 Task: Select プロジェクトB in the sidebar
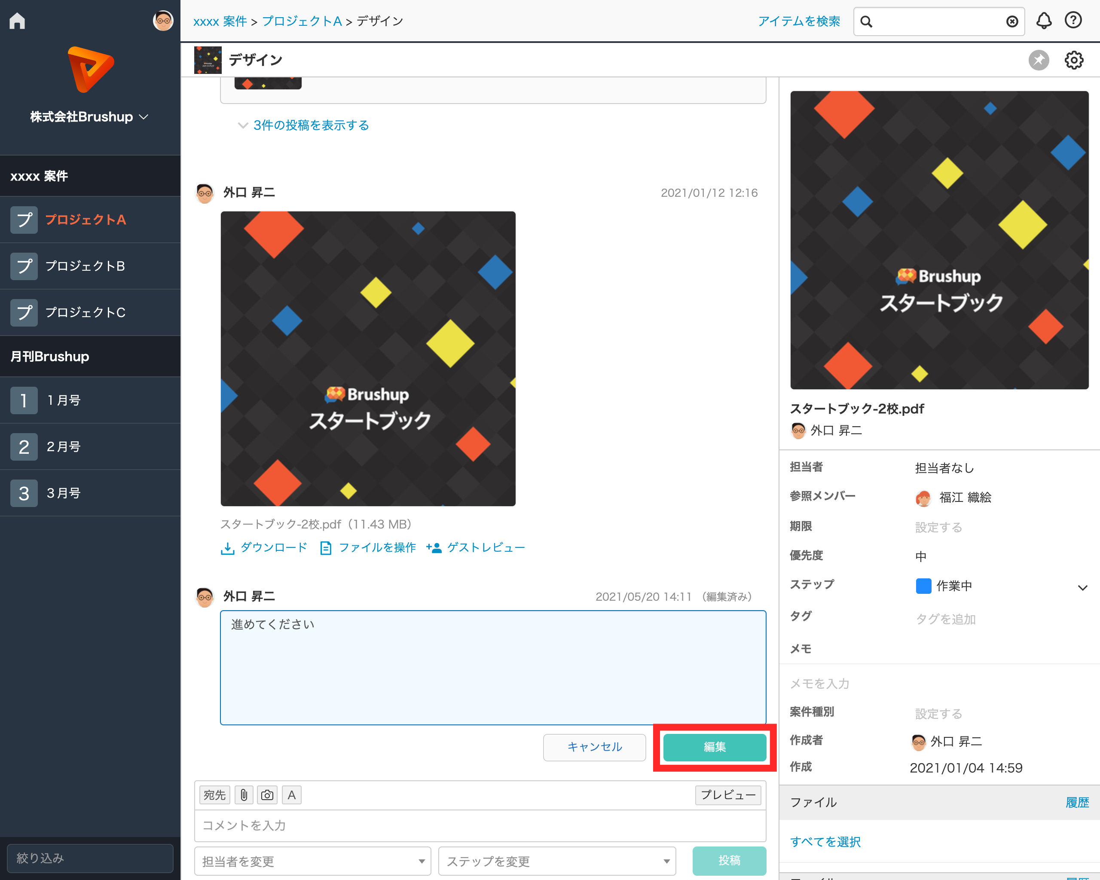(x=85, y=266)
